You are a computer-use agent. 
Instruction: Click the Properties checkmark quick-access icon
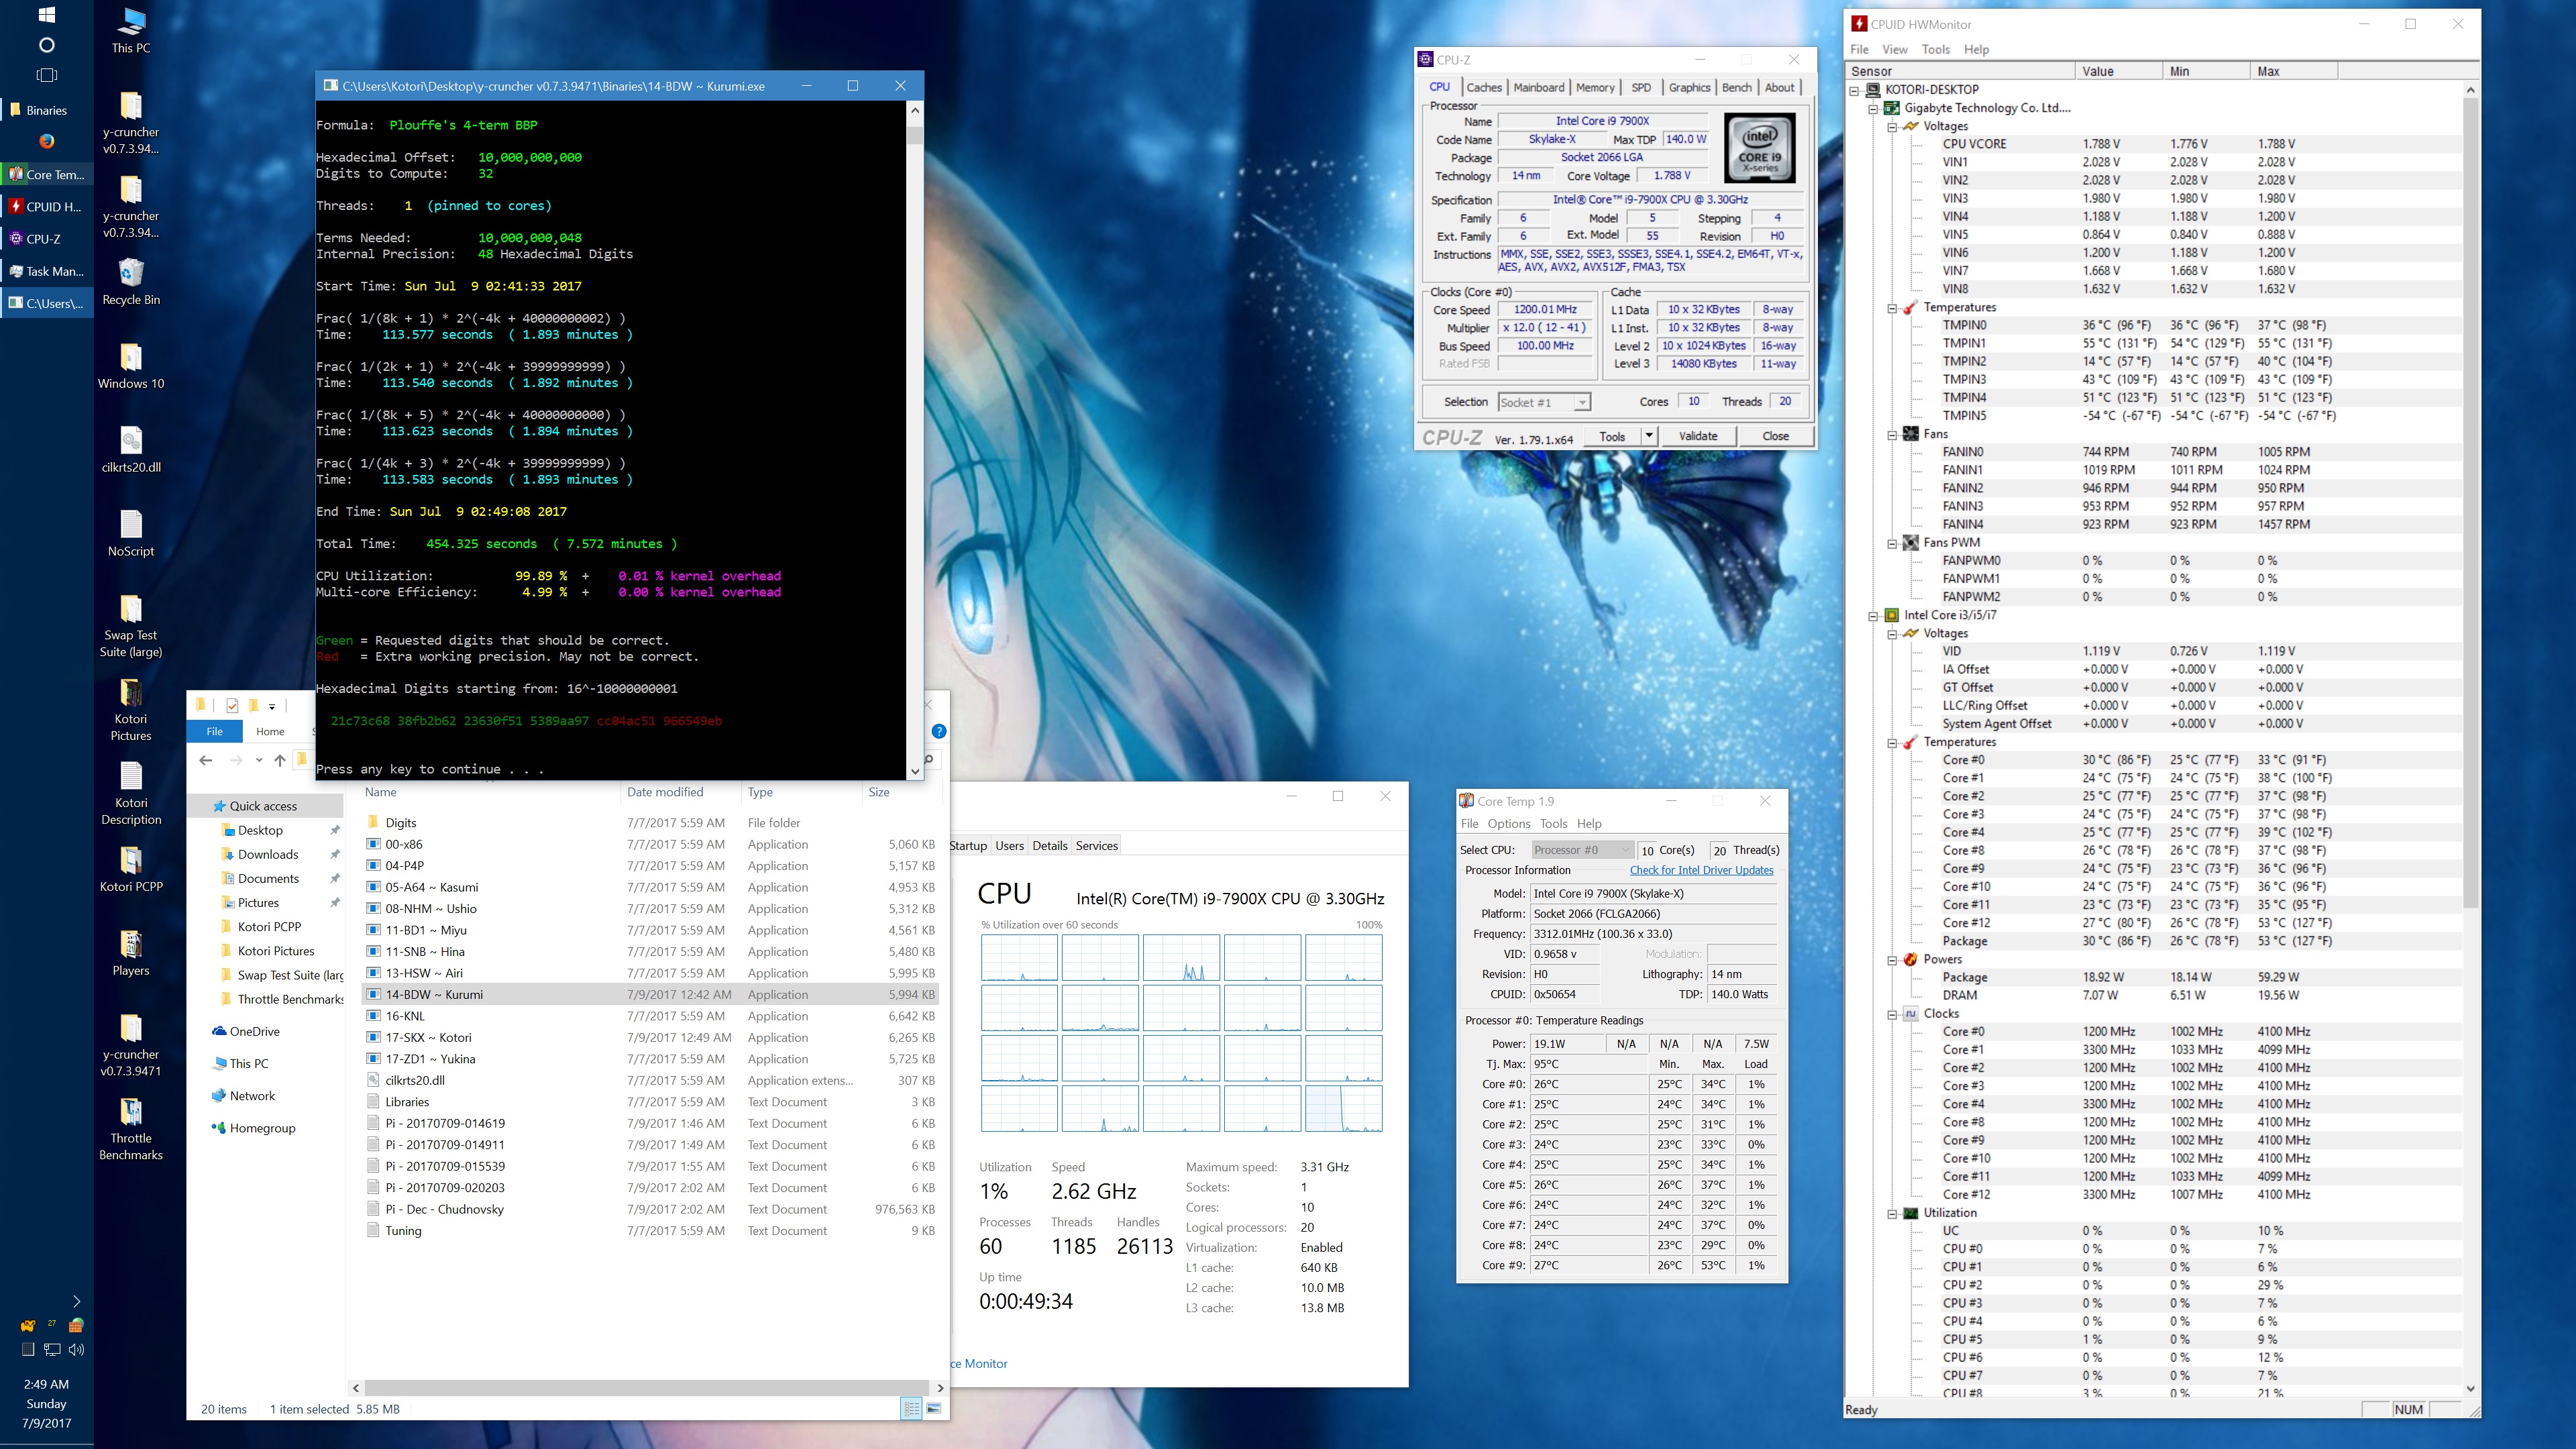pyautogui.click(x=232, y=705)
